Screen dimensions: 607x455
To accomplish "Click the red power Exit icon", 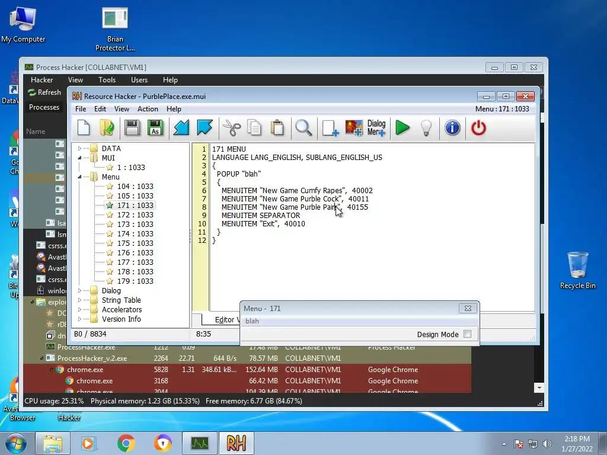I will point(478,128).
